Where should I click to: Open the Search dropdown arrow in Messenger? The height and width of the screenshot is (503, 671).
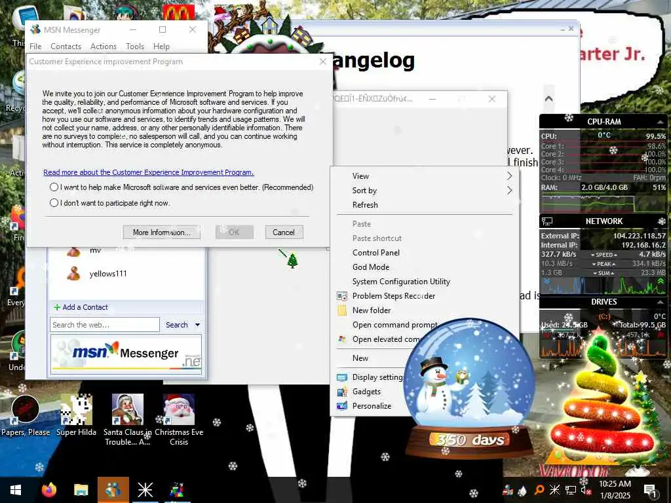tap(198, 325)
